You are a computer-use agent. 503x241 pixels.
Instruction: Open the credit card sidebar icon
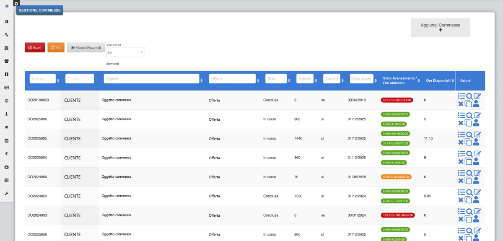click(x=6, y=88)
